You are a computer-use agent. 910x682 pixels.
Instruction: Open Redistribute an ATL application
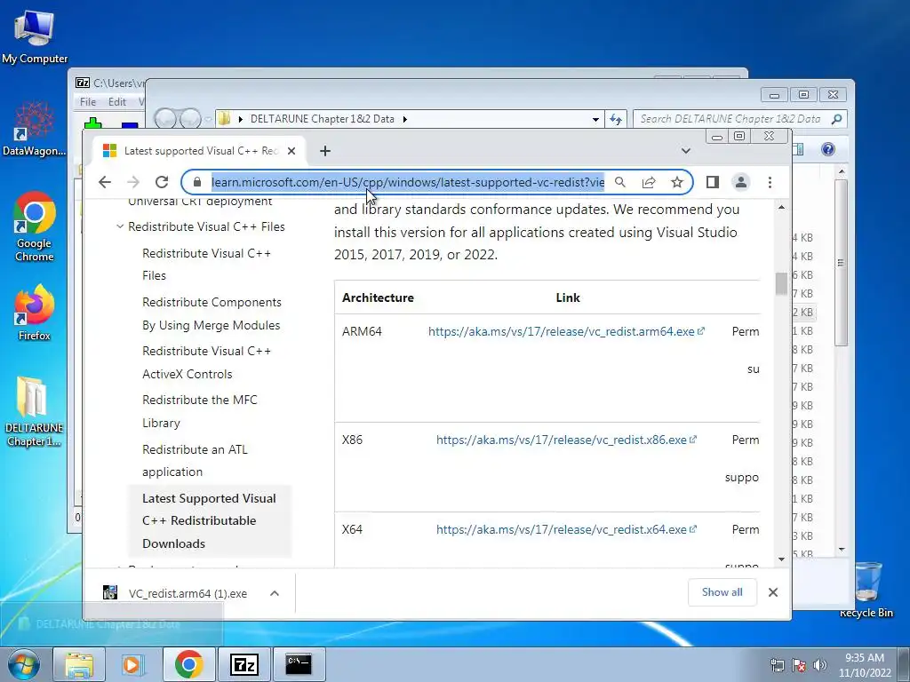(x=195, y=461)
